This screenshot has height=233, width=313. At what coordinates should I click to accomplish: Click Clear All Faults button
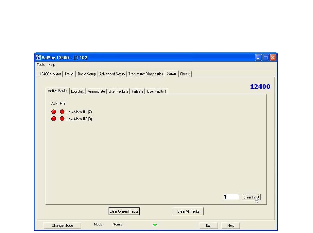coord(188,211)
